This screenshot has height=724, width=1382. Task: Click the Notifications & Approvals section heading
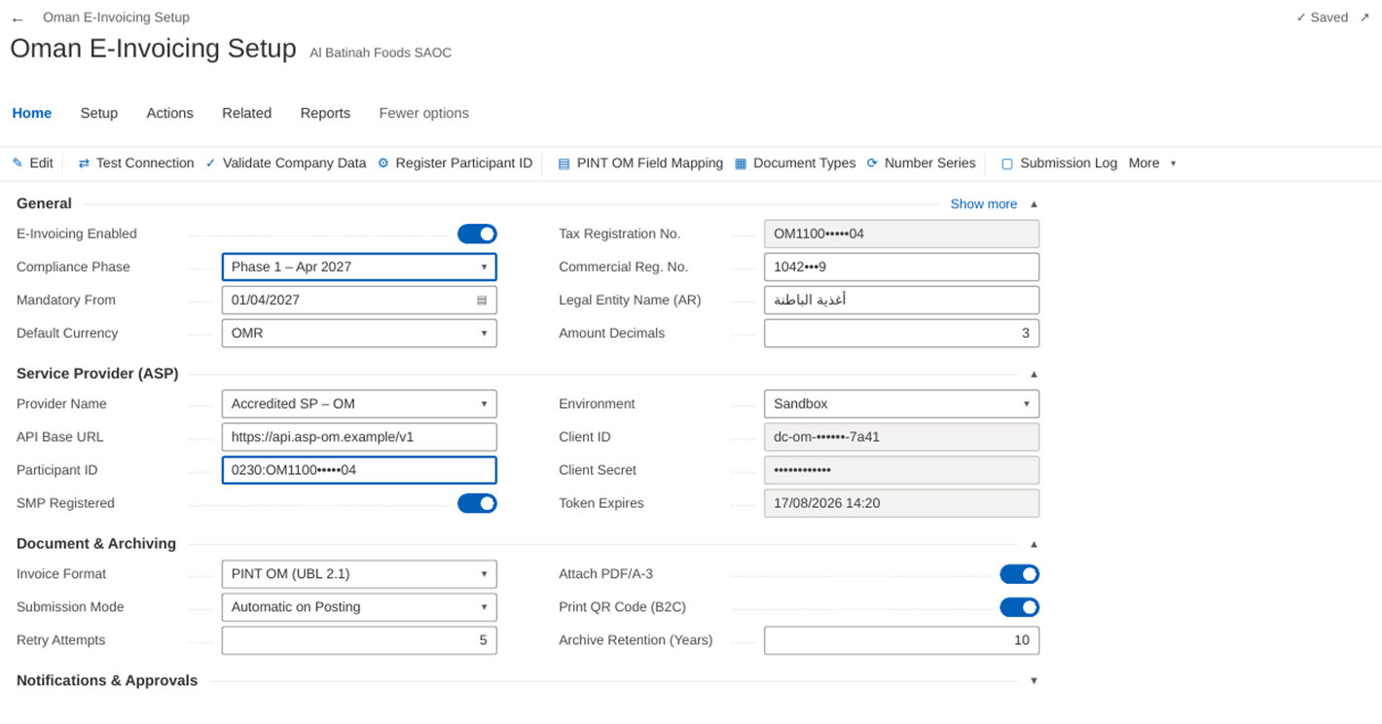pos(107,681)
